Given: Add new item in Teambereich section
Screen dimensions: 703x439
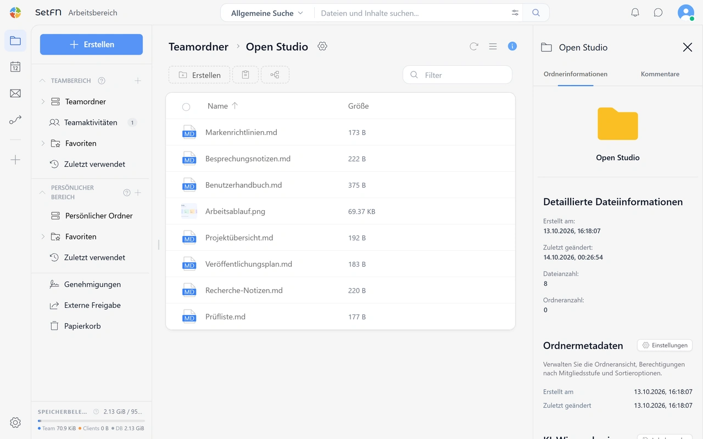Looking at the screenshot, I should coord(138,81).
